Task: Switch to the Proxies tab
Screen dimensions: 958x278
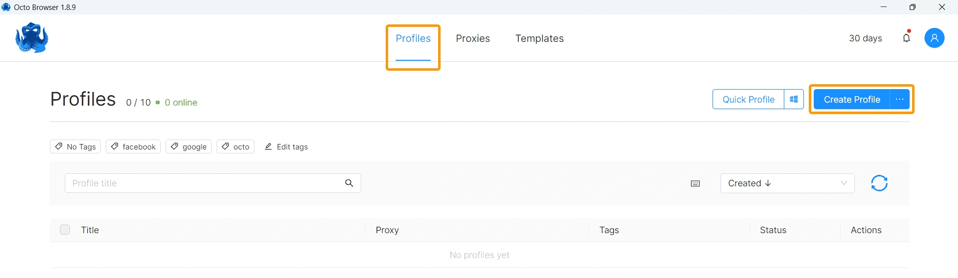Action: [473, 38]
